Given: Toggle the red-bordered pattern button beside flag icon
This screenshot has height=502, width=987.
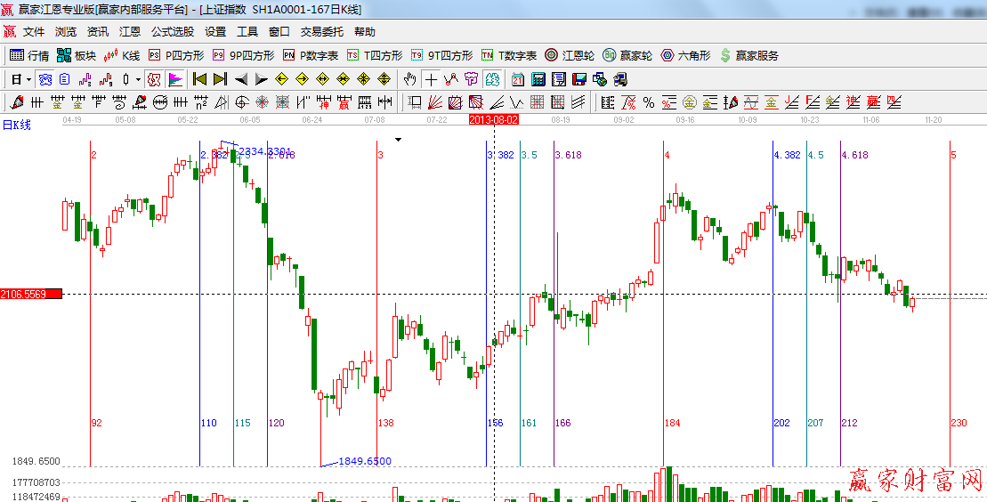Looking at the screenshot, I should point(154,79).
